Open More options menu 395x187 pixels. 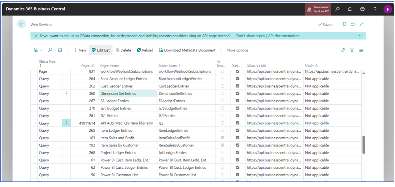237,50
